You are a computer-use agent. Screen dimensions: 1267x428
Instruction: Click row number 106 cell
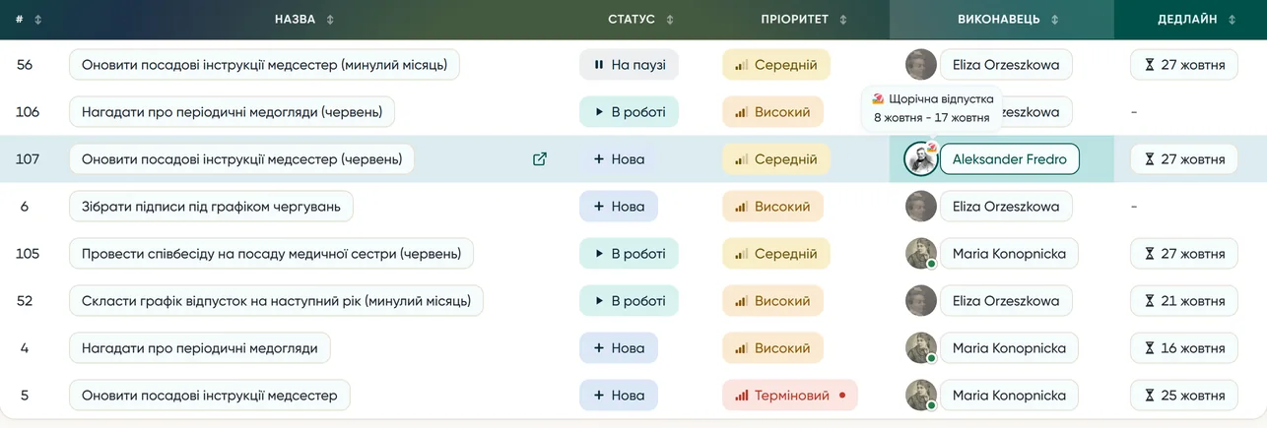point(28,112)
